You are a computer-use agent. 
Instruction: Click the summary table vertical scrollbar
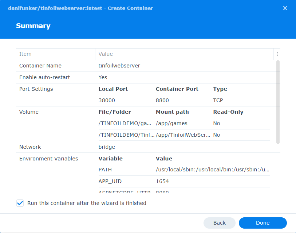pos(278,102)
